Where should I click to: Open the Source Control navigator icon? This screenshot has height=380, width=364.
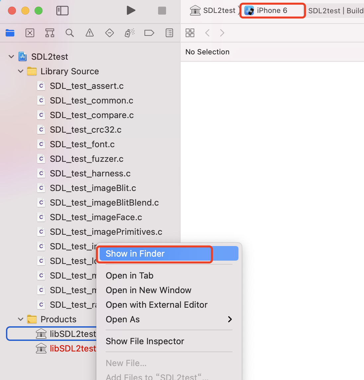[30, 33]
